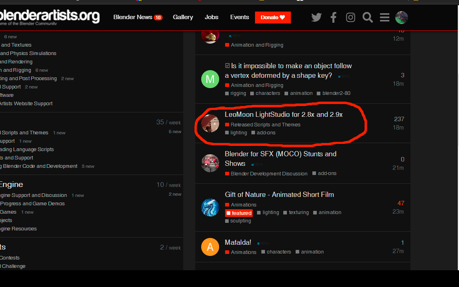Click the LeoMoon topic poster avatar
Screen dimensions: 459x287
coord(210,123)
